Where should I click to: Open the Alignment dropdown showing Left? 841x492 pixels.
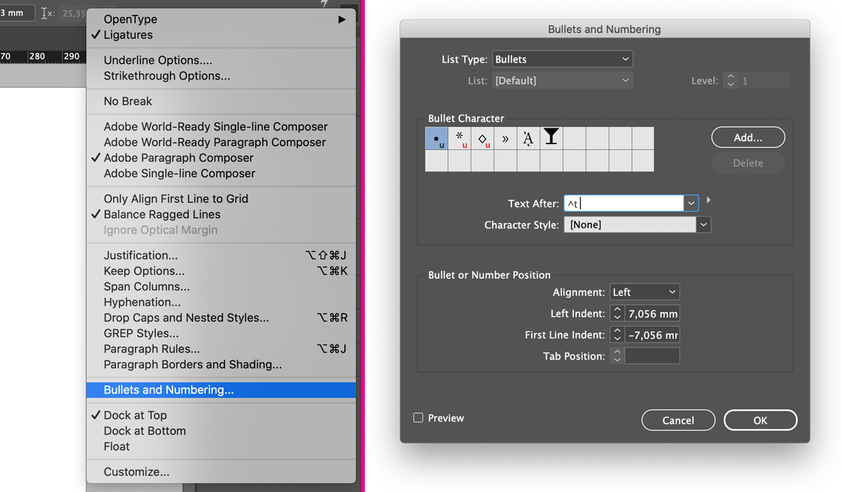tap(644, 291)
